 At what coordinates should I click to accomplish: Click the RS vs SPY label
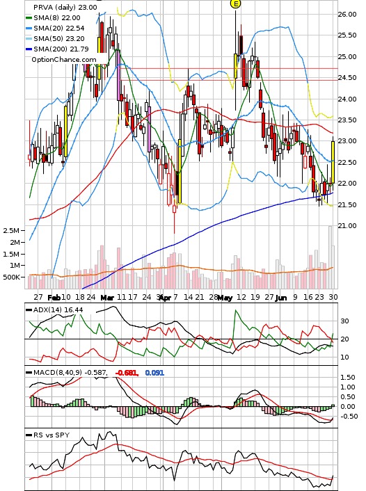[x=51, y=435]
